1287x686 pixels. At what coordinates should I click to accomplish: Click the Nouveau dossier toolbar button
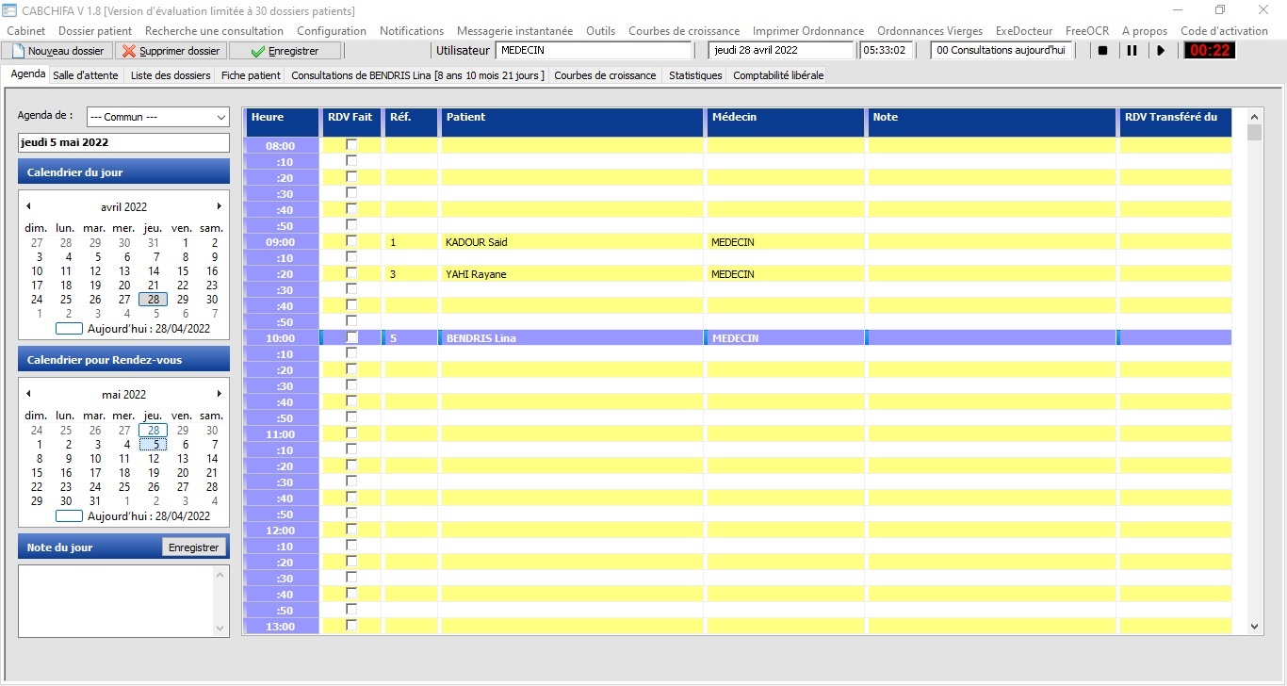click(58, 51)
